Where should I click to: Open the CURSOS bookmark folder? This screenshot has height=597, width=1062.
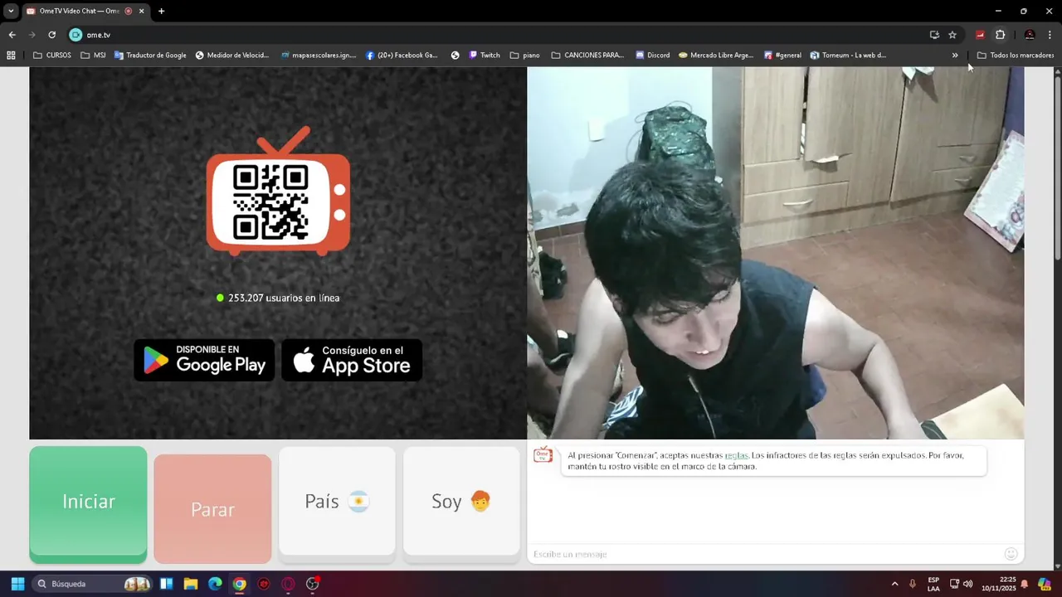(52, 56)
